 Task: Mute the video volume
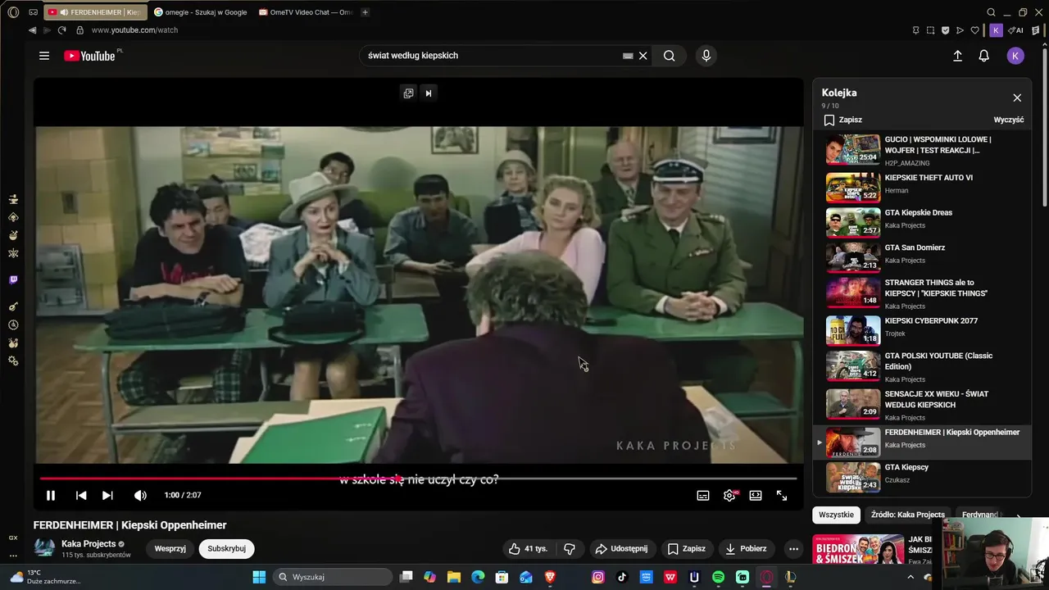(x=140, y=495)
